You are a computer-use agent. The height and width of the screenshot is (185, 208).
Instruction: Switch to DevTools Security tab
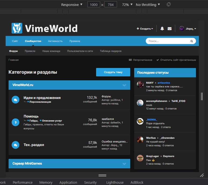click(90, 182)
